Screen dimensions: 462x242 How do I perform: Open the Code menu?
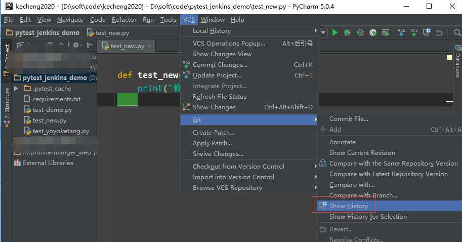(x=98, y=19)
